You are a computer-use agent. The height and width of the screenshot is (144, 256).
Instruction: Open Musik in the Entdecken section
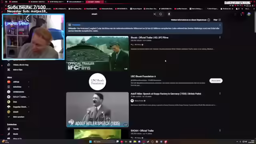(x=13, y=134)
